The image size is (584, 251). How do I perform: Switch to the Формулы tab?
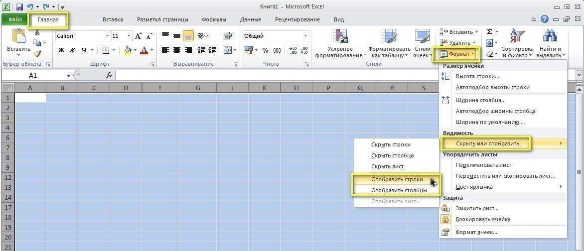214,20
